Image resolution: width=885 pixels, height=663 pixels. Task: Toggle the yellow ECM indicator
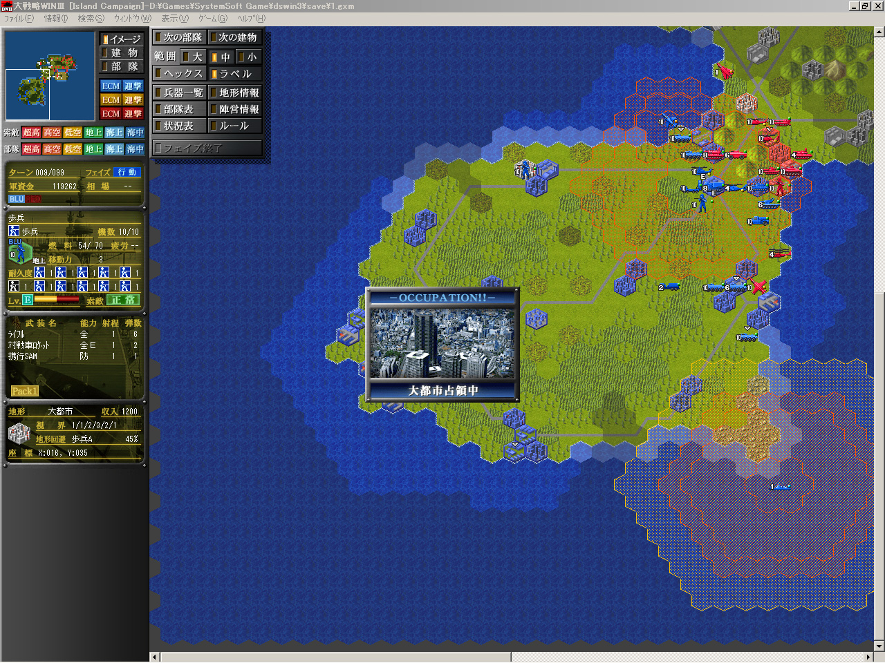tap(111, 100)
